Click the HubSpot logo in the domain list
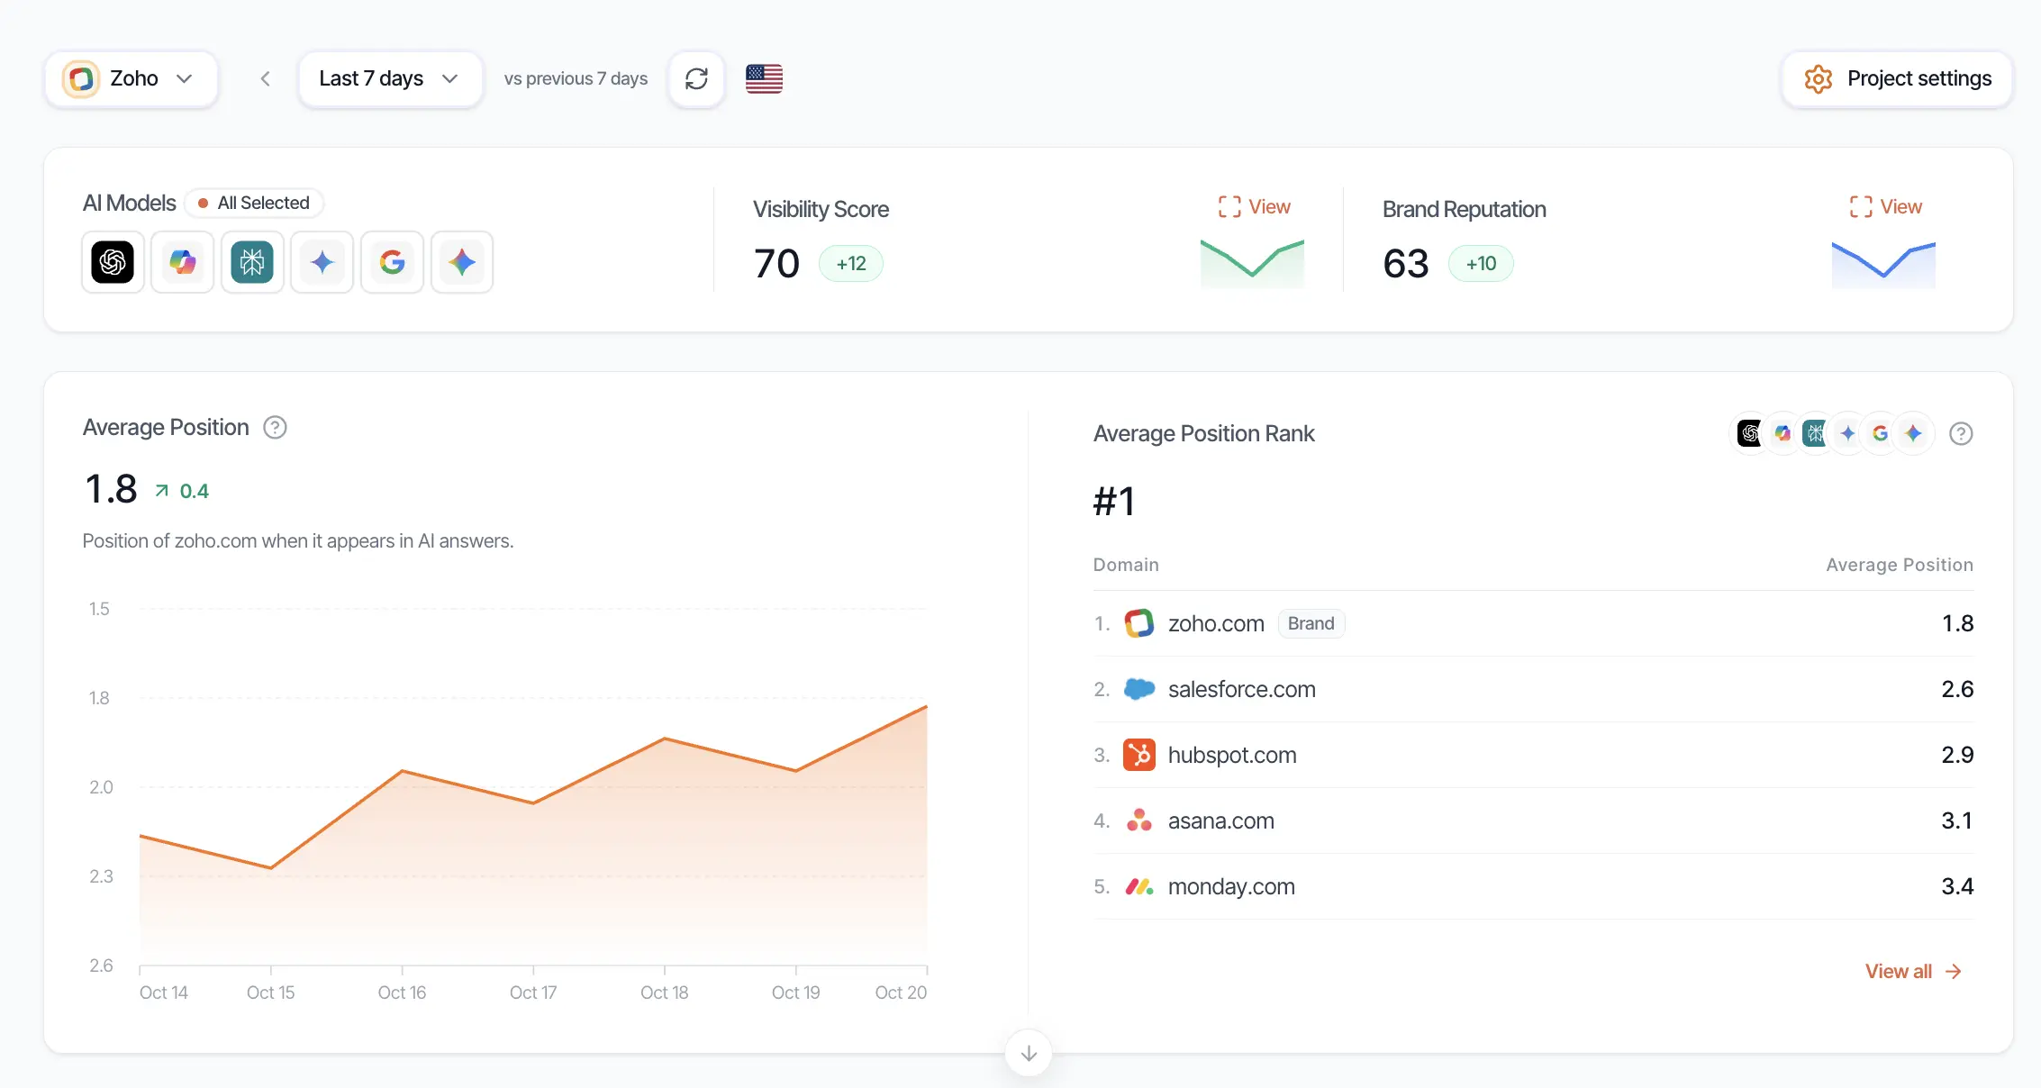The width and height of the screenshot is (2041, 1088). point(1139,755)
